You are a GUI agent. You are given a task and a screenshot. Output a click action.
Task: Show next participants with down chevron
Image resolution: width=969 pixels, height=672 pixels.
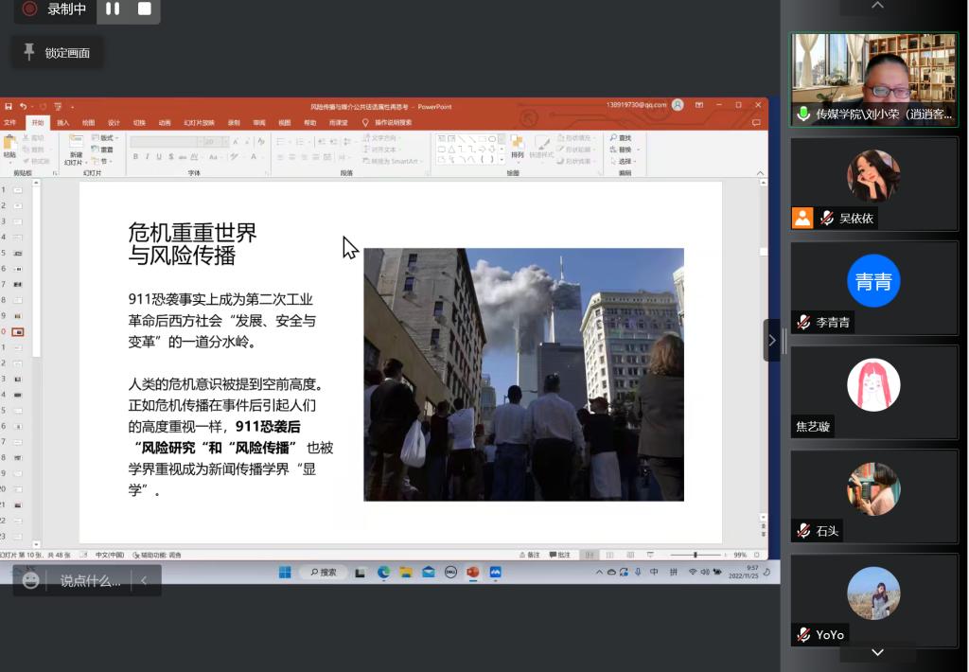tap(877, 653)
